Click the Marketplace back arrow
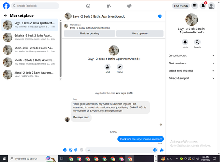 (x=5, y=15)
